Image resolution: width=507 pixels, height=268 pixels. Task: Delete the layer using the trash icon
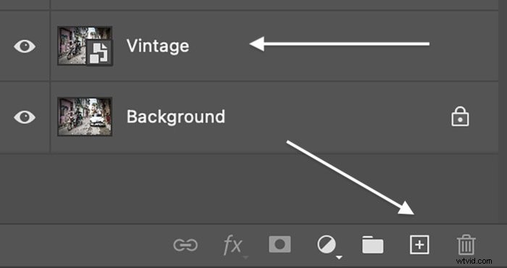pos(466,245)
